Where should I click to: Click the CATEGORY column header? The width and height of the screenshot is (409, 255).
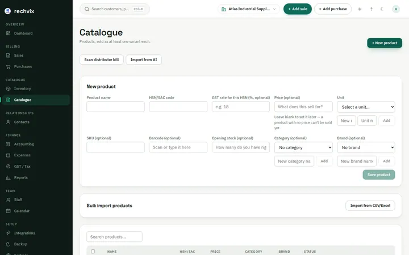(253, 252)
